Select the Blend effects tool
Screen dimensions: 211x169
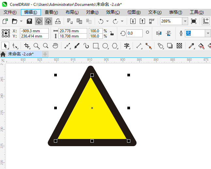click(160, 46)
